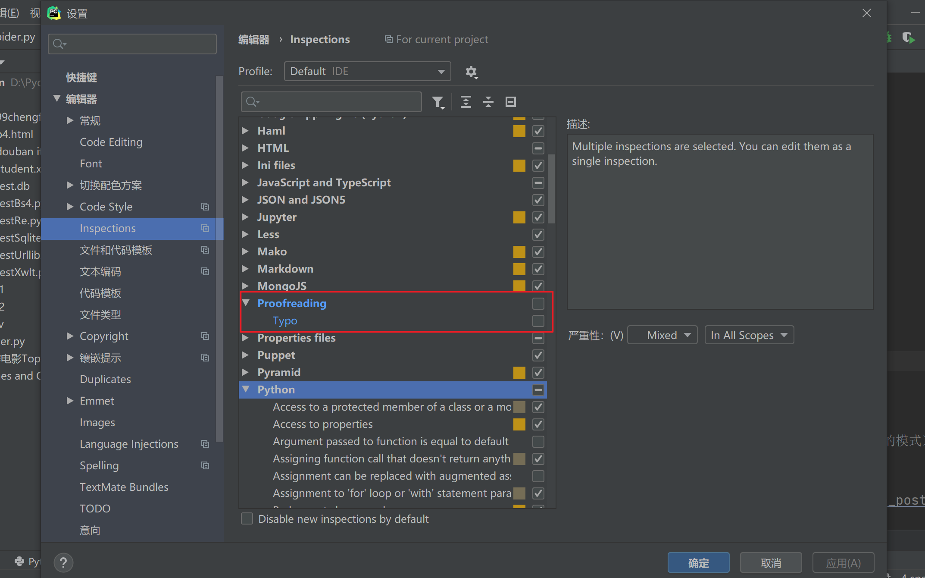Click the copy icon next to Code Style
The image size is (925, 578).
[x=206, y=207]
